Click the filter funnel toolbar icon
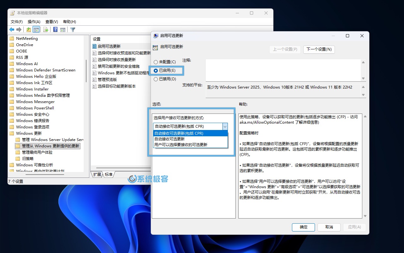Image resolution: width=404 pixels, height=253 pixels. coord(73,30)
